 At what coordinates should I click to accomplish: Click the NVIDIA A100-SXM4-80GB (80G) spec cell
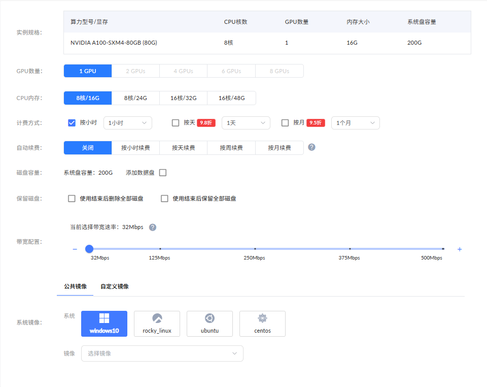tap(114, 43)
